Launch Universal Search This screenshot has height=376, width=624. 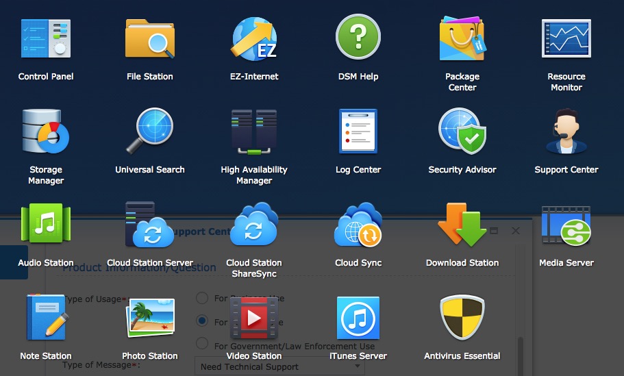149,131
